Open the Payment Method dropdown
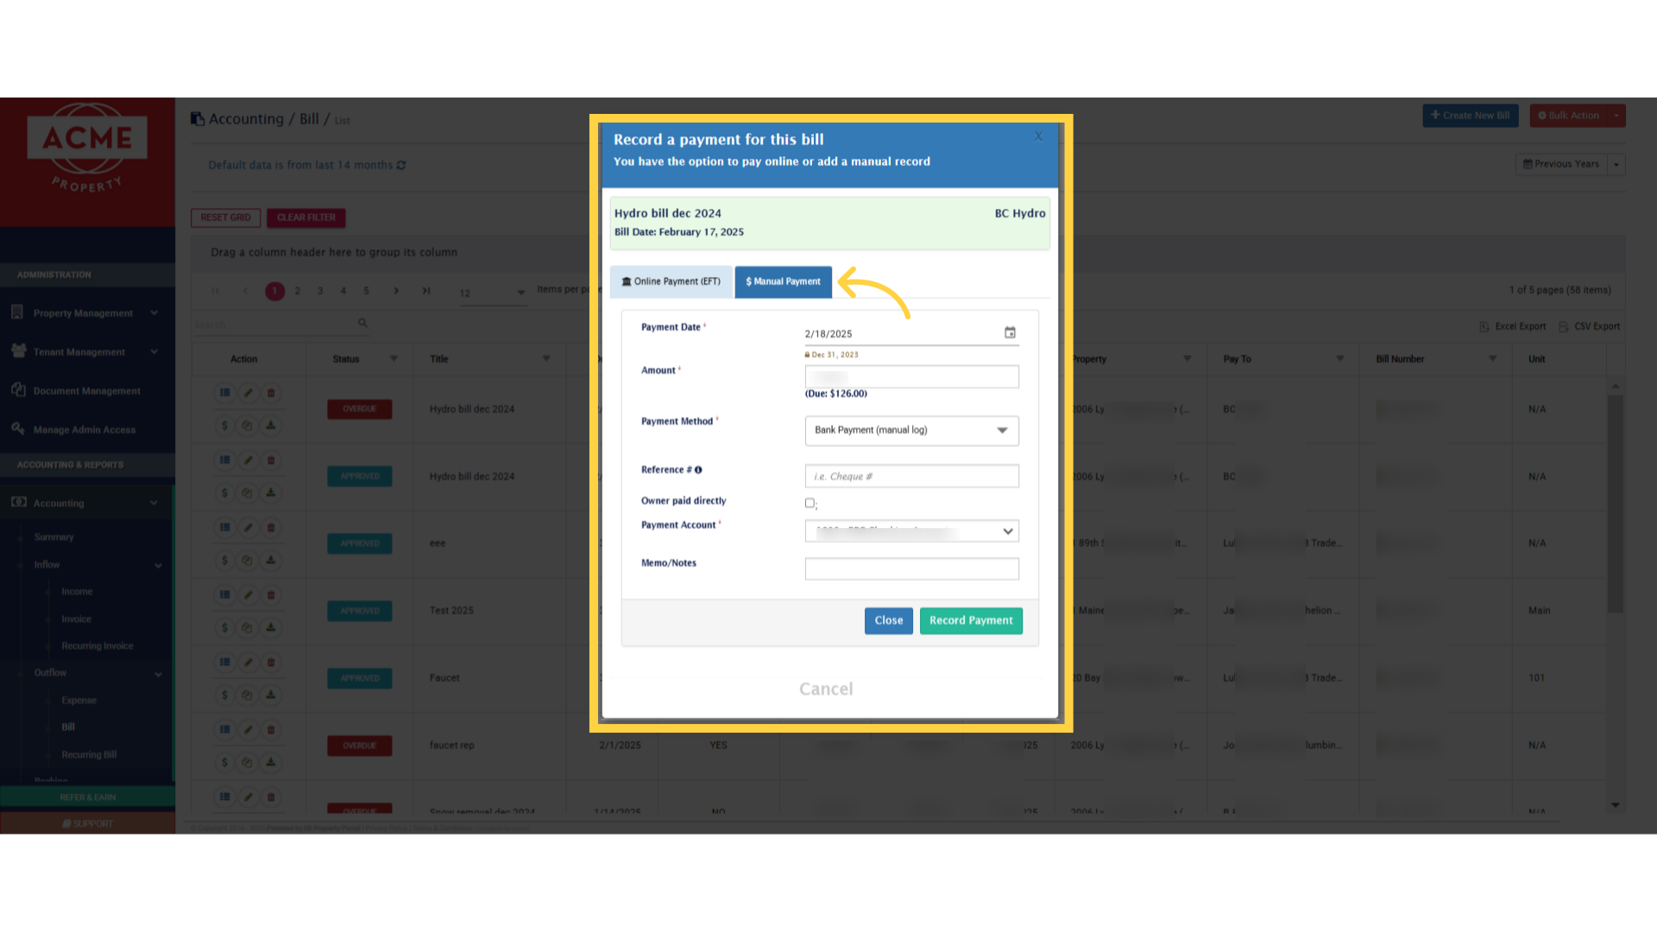Image resolution: width=1657 pixels, height=932 pixels. 911,430
